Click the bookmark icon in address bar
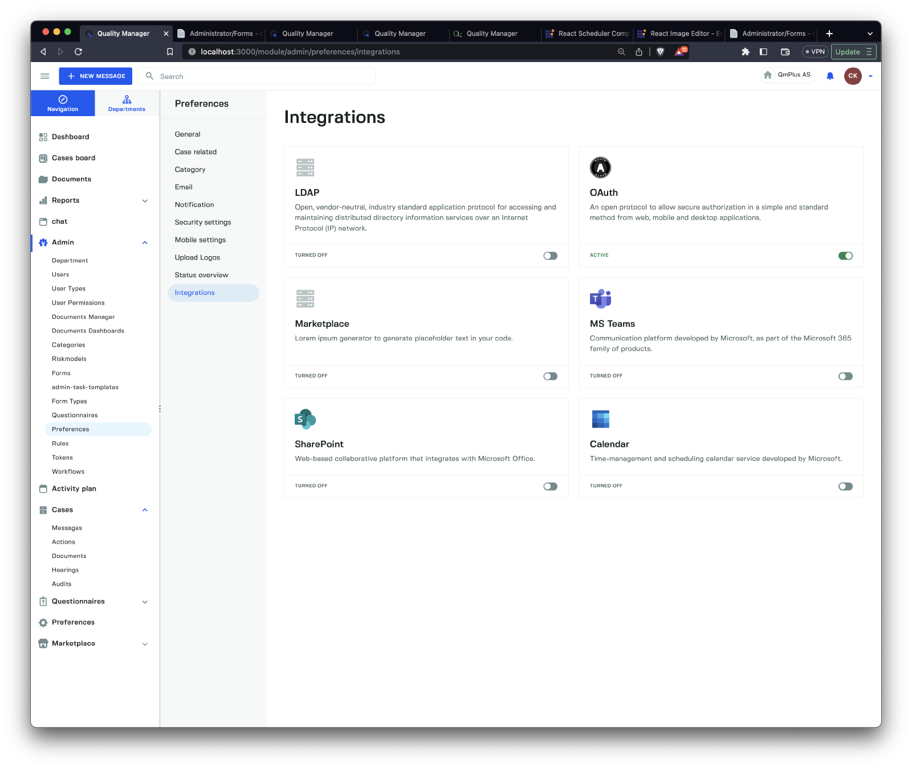The image size is (912, 768). (170, 52)
